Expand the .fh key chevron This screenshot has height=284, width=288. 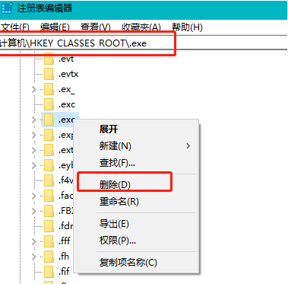click(x=34, y=257)
